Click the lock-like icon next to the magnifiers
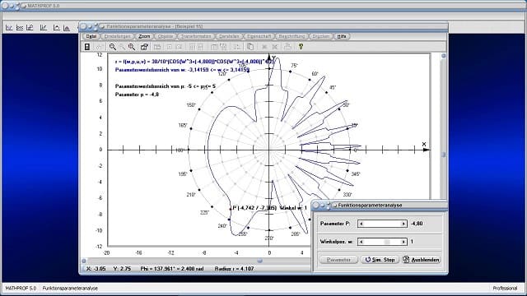This screenshot has width=527, height=296. pyautogui.click(x=144, y=47)
